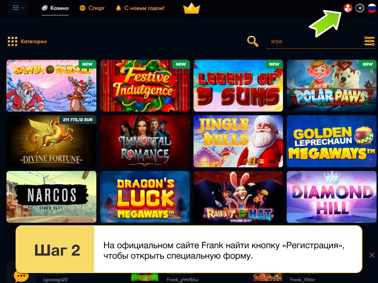Select the Diamond Hill game tile
Viewport: 378px width, 283px height.
pyautogui.click(x=331, y=197)
